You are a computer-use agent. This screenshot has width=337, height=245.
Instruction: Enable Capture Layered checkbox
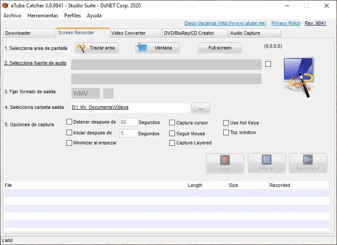click(x=172, y=143)
